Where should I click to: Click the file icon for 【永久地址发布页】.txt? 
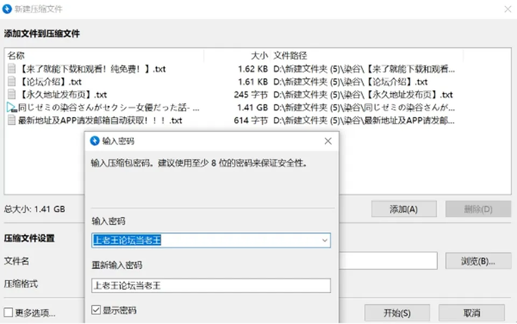pos(11,95)
